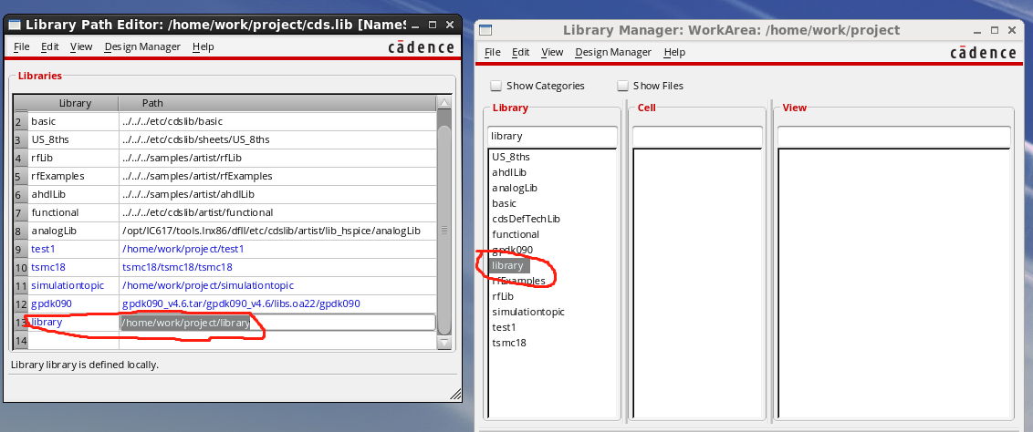This screenshot has height=432, width=1033.
Task: Select US_8ths in Library Manager list
Action: (511, 157)
